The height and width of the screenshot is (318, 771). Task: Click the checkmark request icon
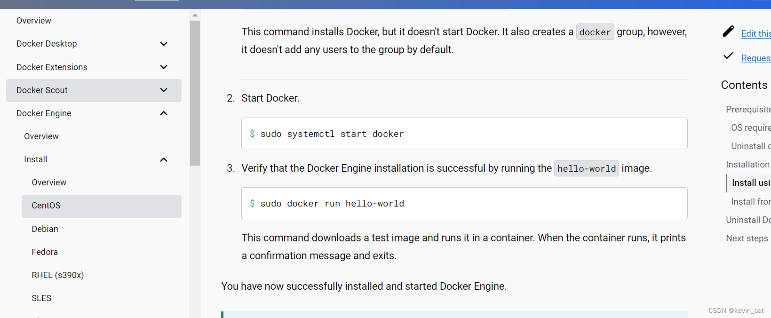coord(728,56)
